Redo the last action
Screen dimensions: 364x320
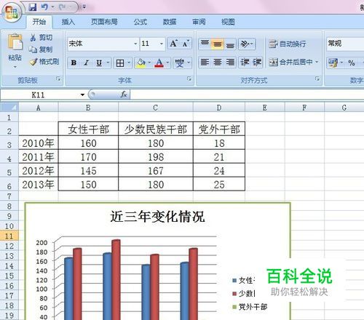coord(63,7)
